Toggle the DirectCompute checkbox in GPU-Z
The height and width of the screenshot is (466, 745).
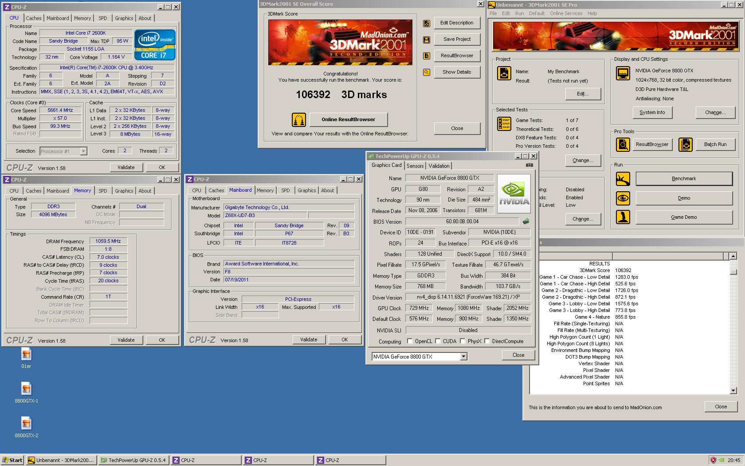click(x=487, y=341)
